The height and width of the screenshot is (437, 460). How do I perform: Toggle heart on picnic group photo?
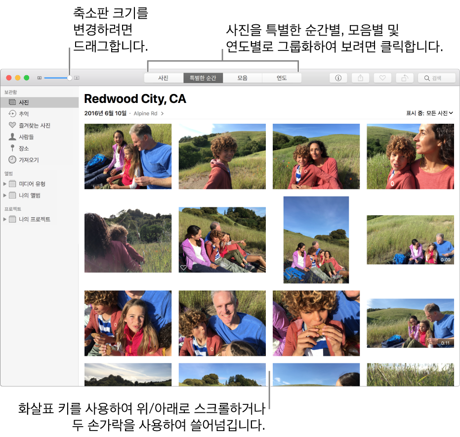tap(184, 267)
